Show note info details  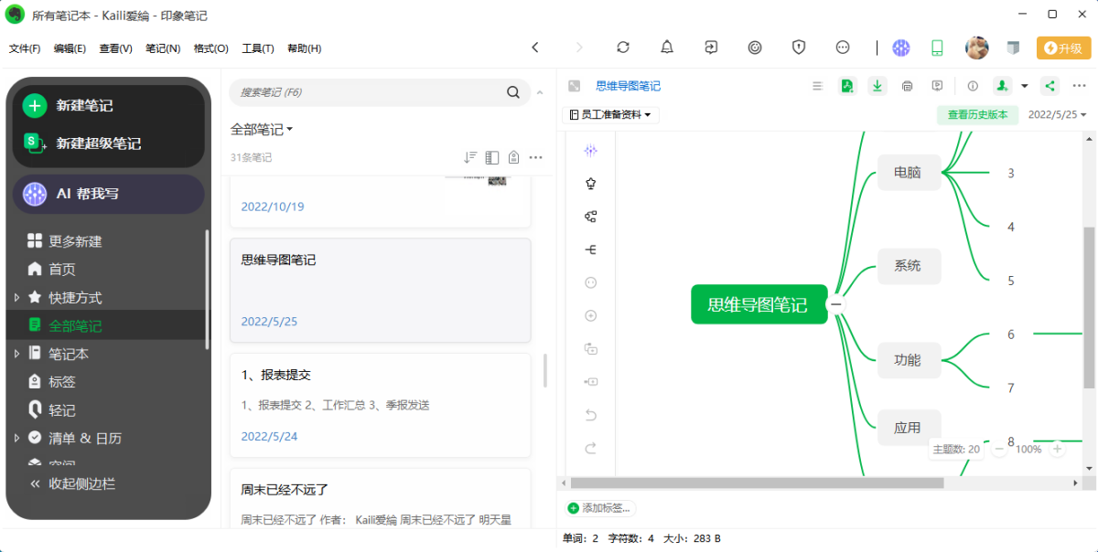click(x=973, y=86)
